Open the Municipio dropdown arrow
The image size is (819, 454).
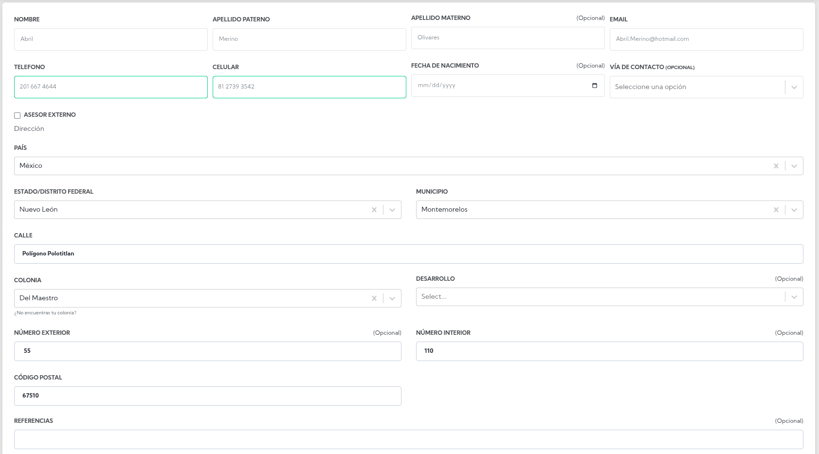click(794, 210)
